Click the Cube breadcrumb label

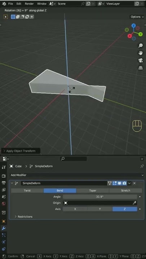click(18, 166)
